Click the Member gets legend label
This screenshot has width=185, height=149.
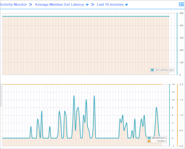pos(159,138)
